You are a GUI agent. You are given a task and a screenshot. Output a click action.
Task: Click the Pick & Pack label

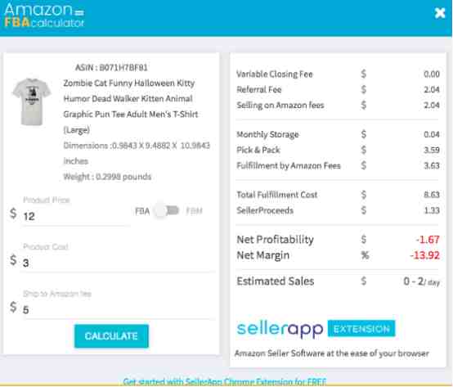tap(258, 150)
